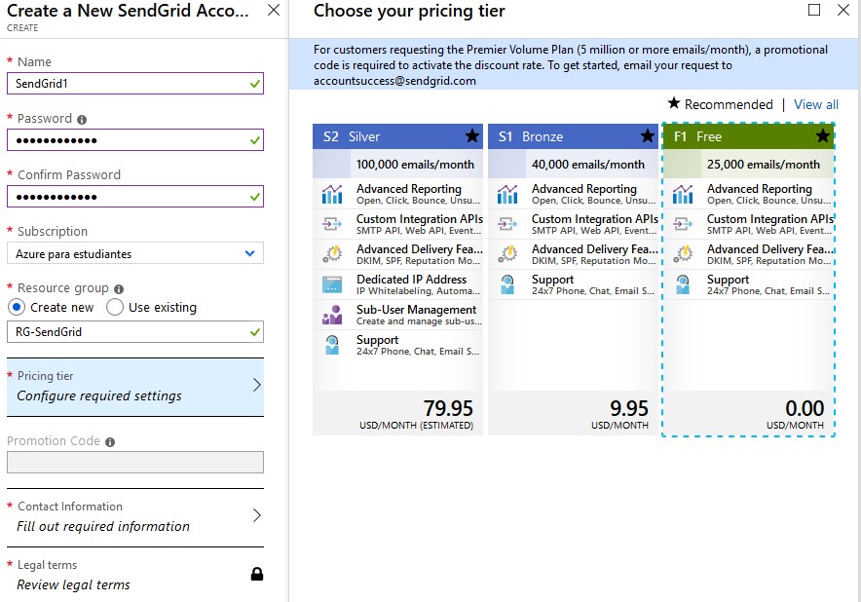This screenshot has height=602, width=861.
Task: Click the 0.00 price on Free tier
Action: [x=805, y=408]
